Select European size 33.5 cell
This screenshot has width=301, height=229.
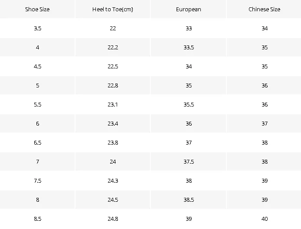pos(189,47)
